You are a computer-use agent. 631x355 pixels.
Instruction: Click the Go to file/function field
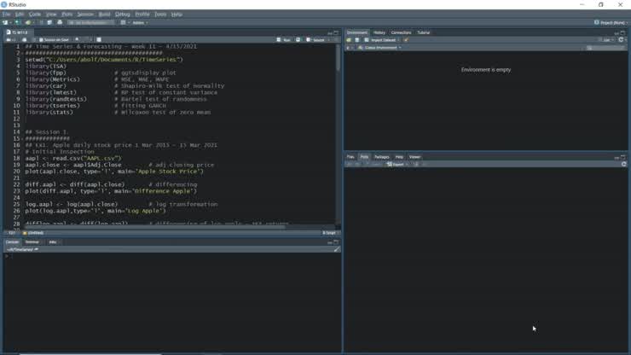click(x=91, y=22)
